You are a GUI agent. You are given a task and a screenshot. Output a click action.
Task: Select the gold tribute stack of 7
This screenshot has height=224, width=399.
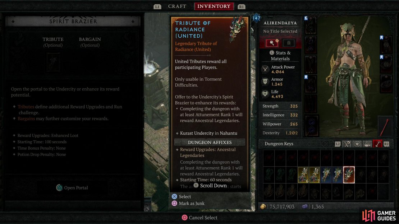coord(315,175)
